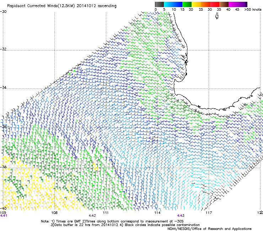Click the longitude label '117'
The width and height of the screenshot is (263, 231).
coord(209,213)
